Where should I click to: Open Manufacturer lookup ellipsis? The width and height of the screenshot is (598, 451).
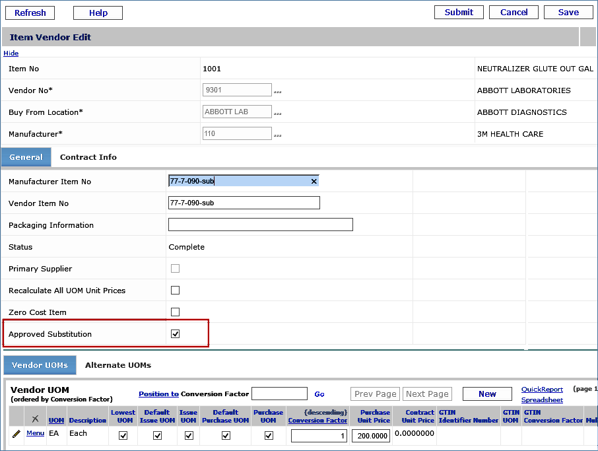[277, 135]
